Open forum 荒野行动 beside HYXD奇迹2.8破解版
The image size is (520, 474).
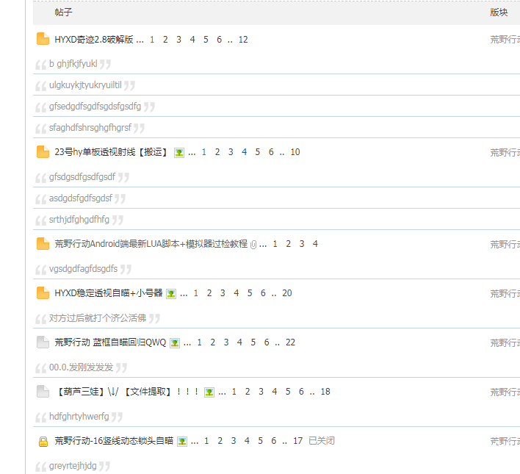pos(505,40)
